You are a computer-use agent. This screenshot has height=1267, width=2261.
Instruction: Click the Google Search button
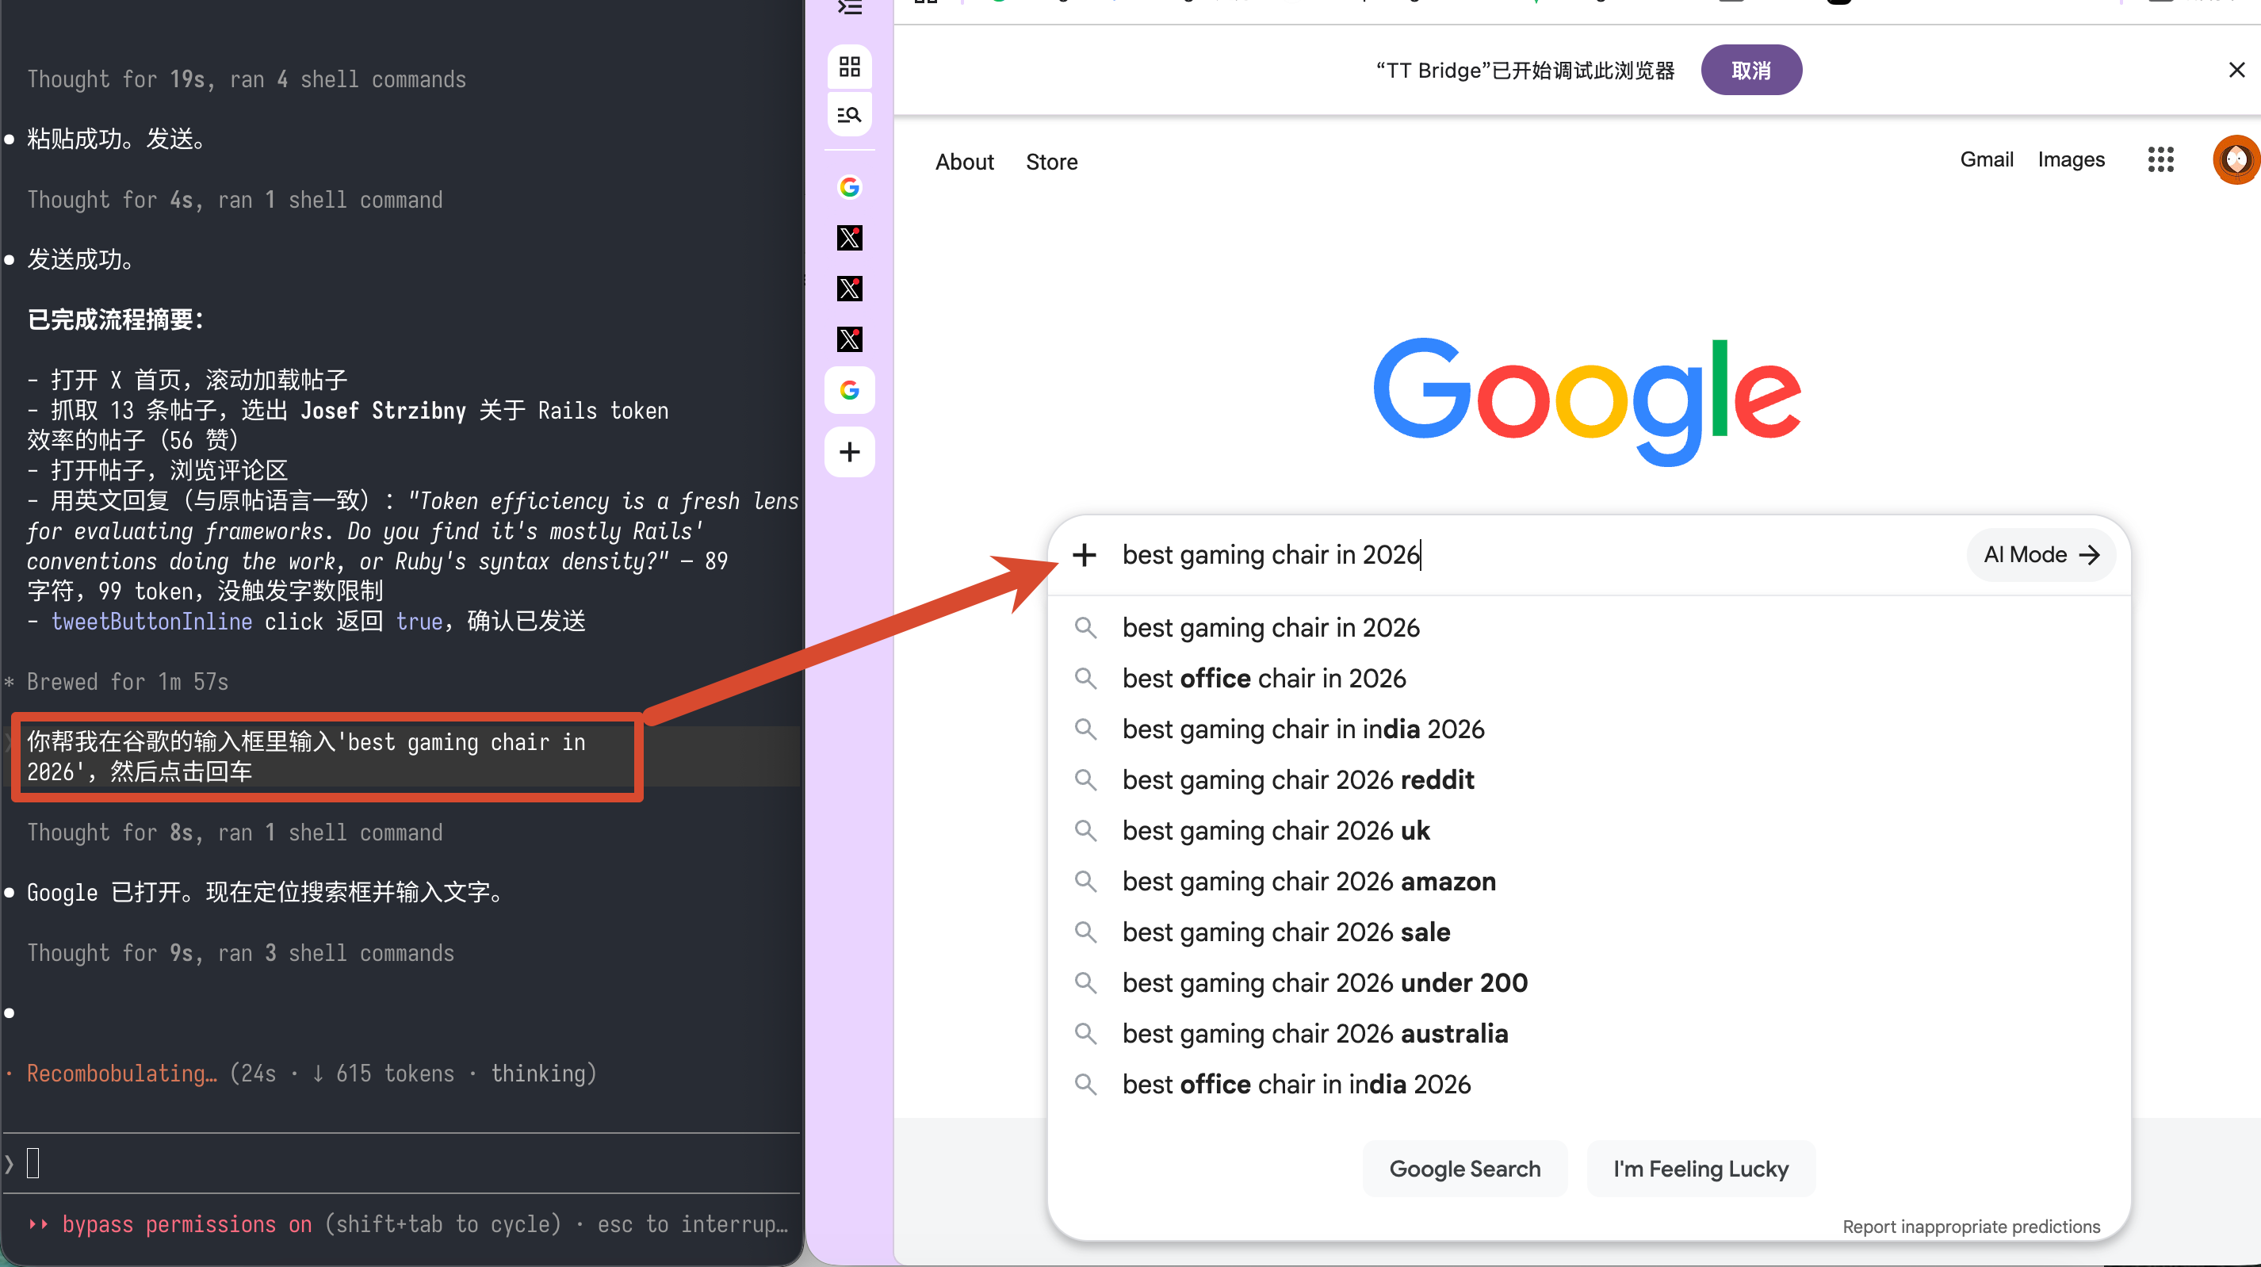(x=1465, y=1169)
